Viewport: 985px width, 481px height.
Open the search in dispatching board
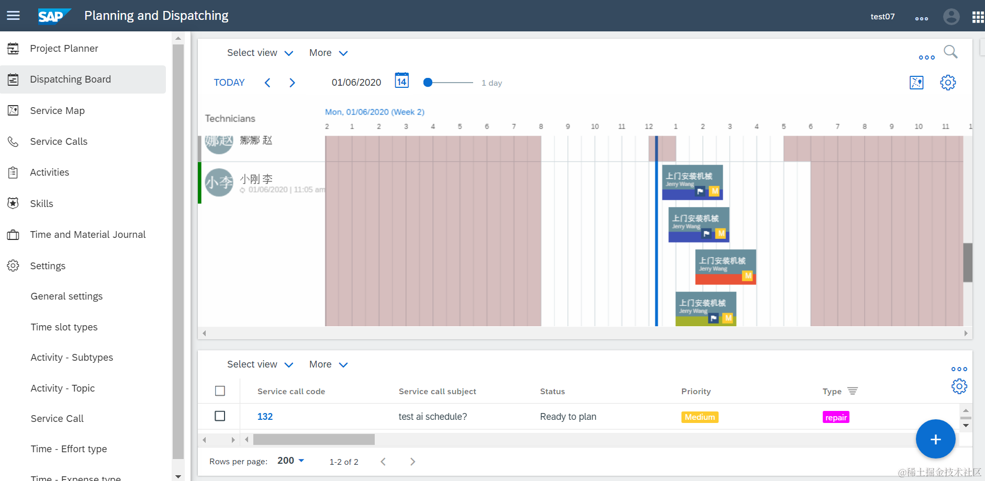[x=950, y=52]
